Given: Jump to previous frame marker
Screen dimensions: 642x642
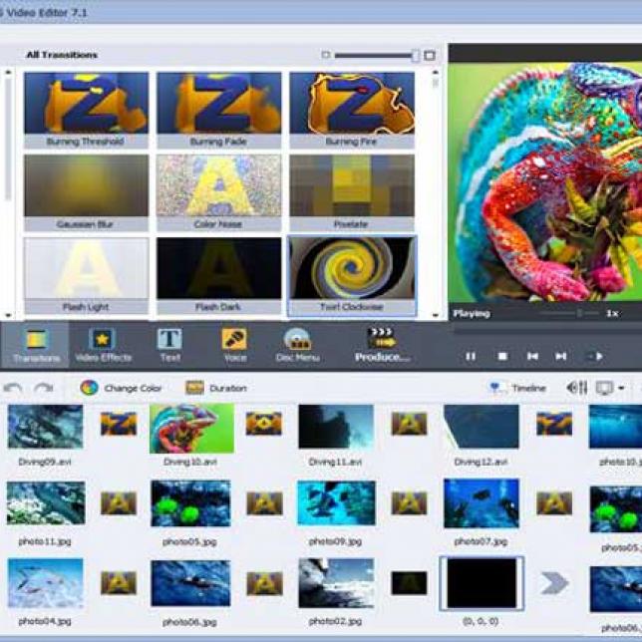Looking at the screenshot, I should [x=532, y=356].
